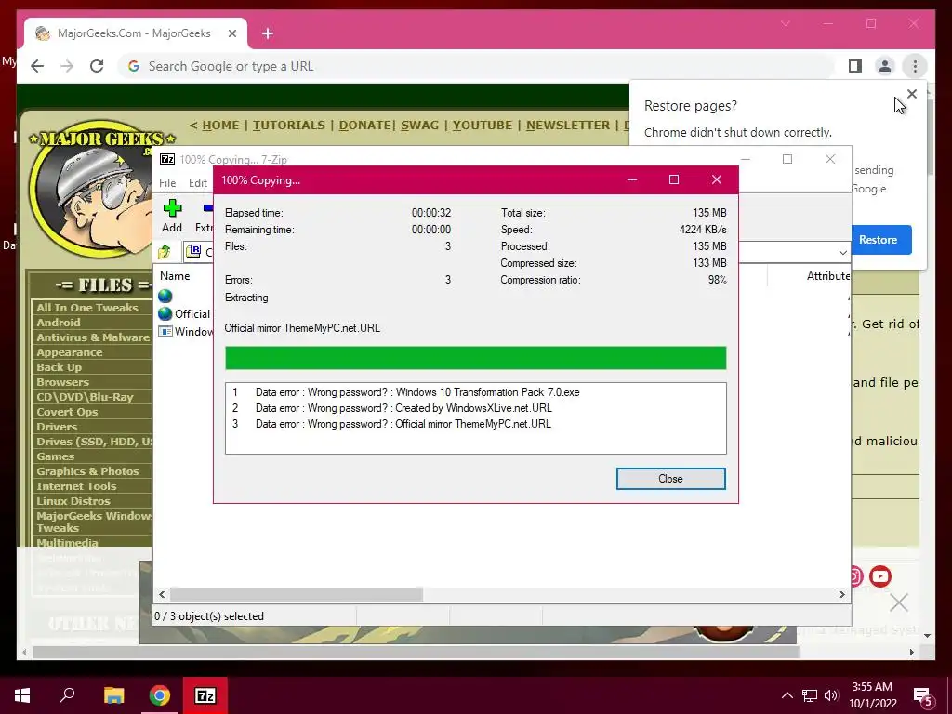The image size is (952, 714).
Task: Click Chrome icon in taskbar
Action: (160, 695)
